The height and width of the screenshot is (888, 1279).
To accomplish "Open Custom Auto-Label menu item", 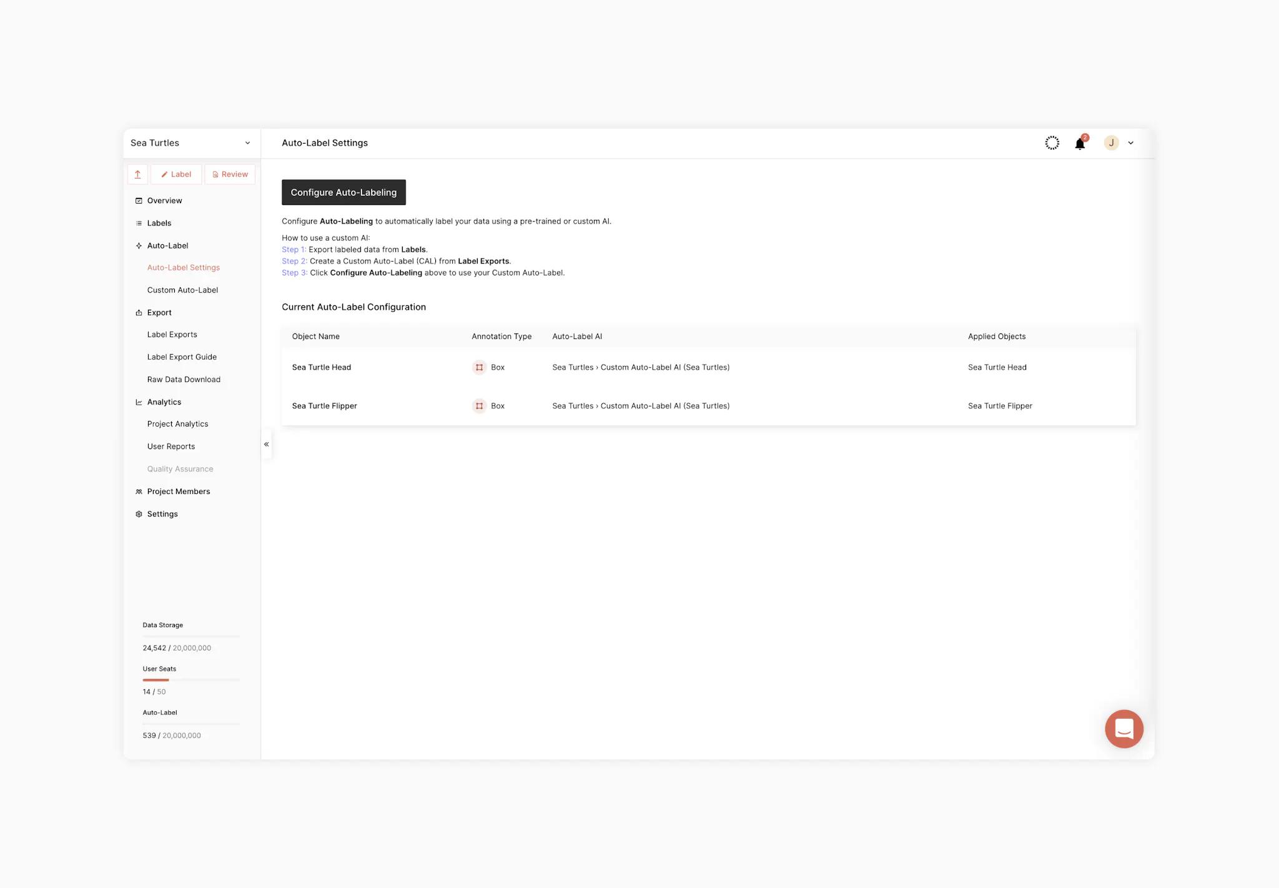I will pos(182,290).
